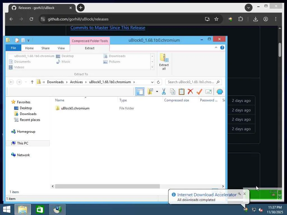Click the Compressed Folder Tools contextual tab
The width and height of the screenshot is (287, 215).
click(90, 41)
